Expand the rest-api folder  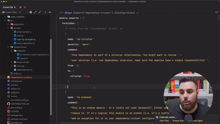[x=11, y=66]
